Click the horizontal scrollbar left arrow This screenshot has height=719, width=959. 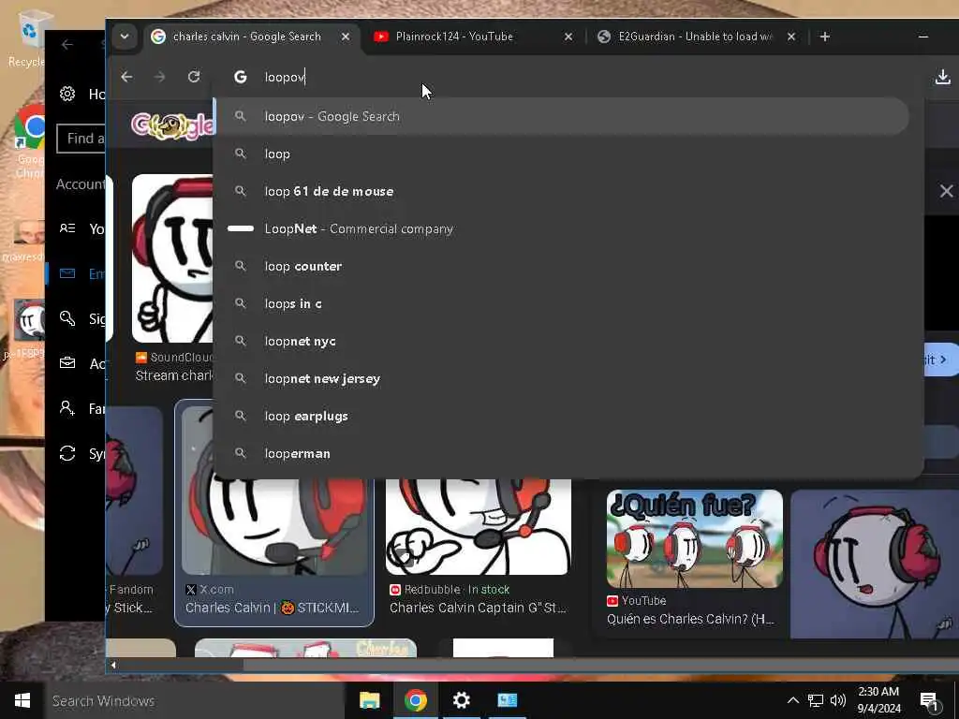(113, 665)
